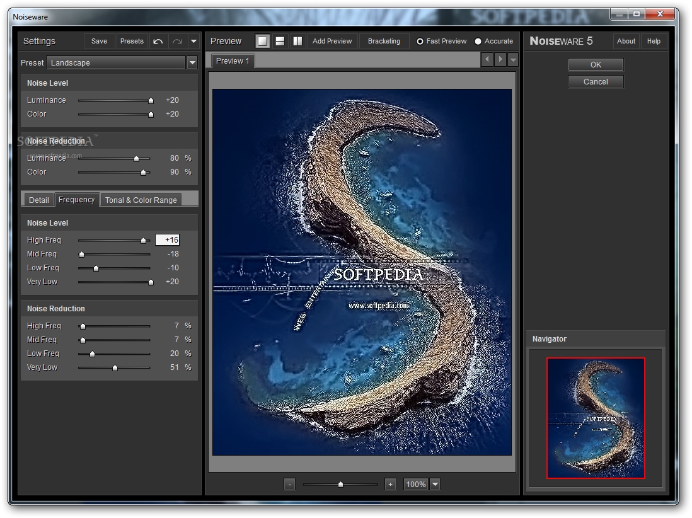Adjust the Noise Level Mid Freq slider

click(x=82, y=255)
